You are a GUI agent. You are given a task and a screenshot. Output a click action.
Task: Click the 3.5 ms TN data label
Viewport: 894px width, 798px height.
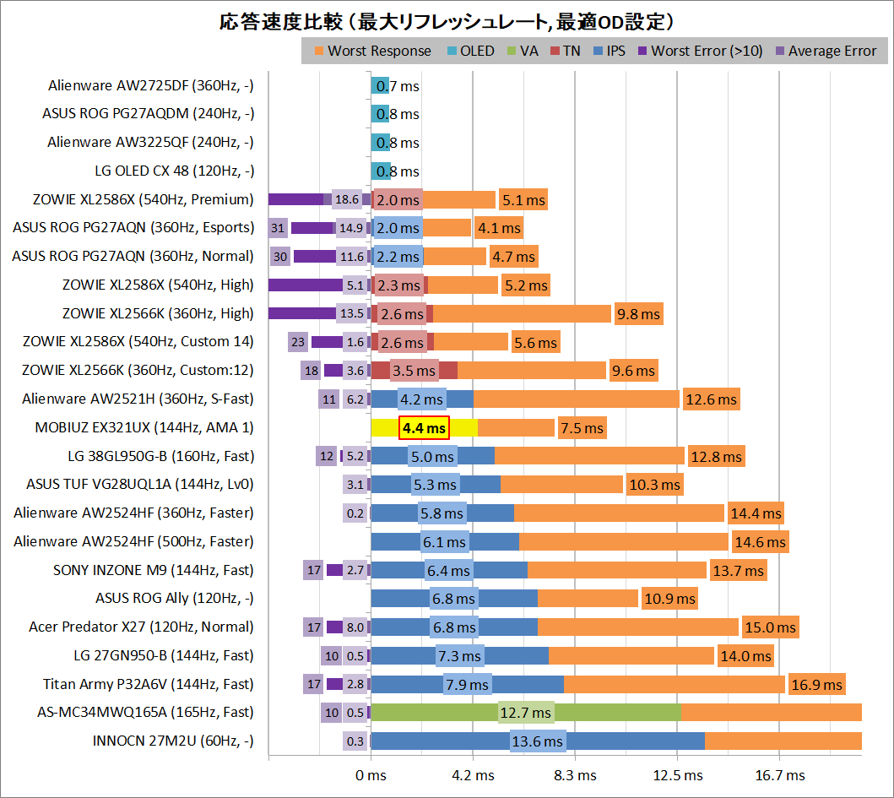414,371
